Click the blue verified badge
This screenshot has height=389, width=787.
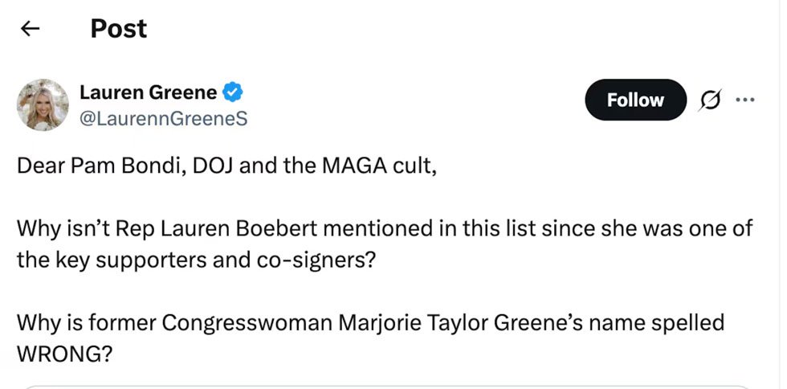[233, 93]
